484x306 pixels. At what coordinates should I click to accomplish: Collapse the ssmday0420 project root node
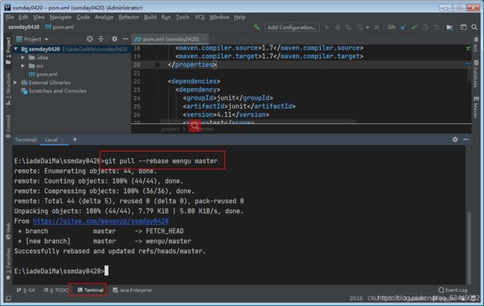point(16,49)
